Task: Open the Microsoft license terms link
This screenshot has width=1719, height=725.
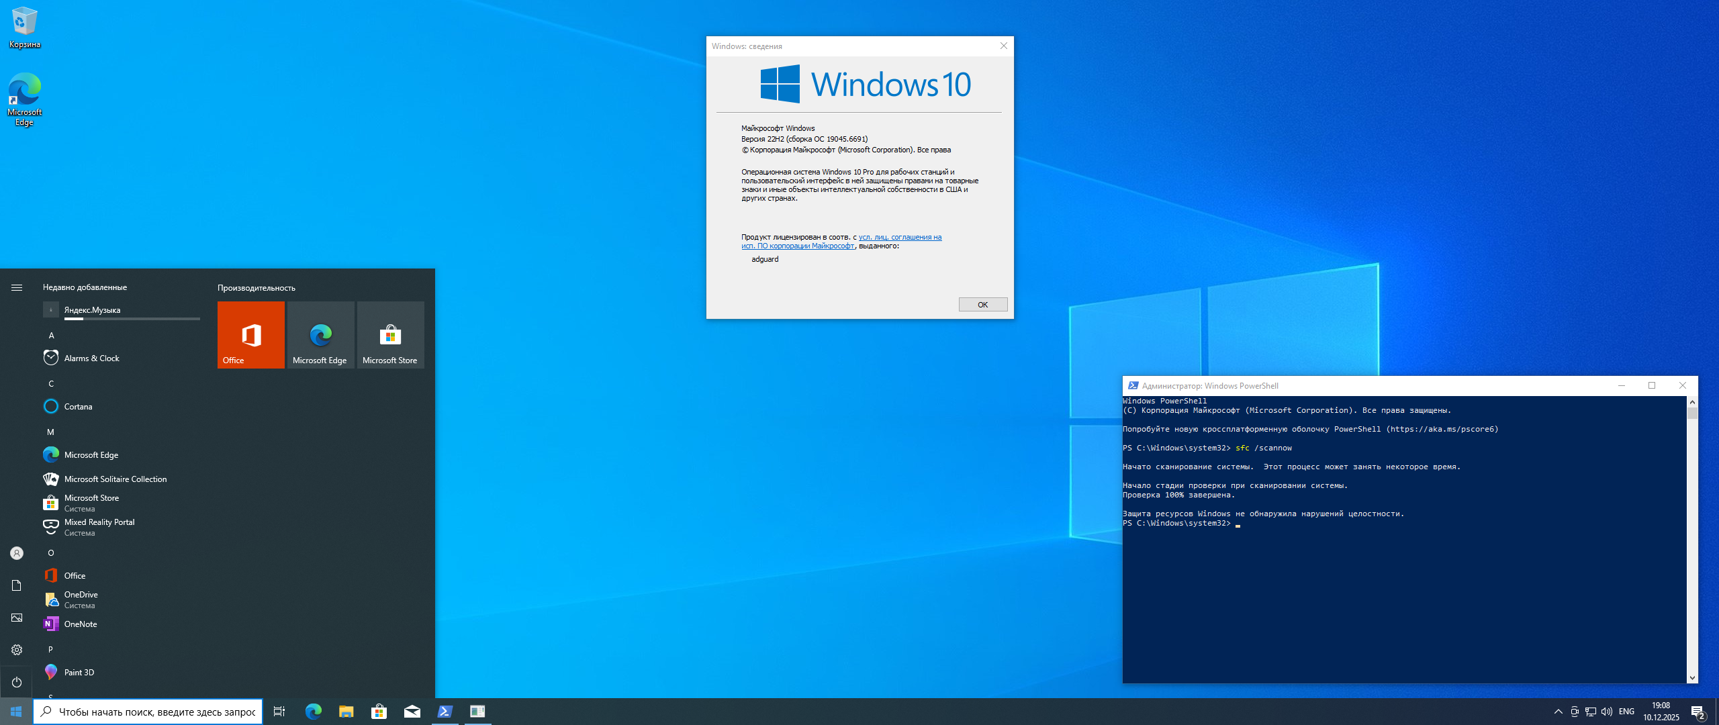Action: (900, 238)
